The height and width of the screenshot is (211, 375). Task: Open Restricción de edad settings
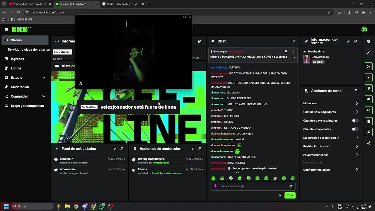[x=330, y=146]
